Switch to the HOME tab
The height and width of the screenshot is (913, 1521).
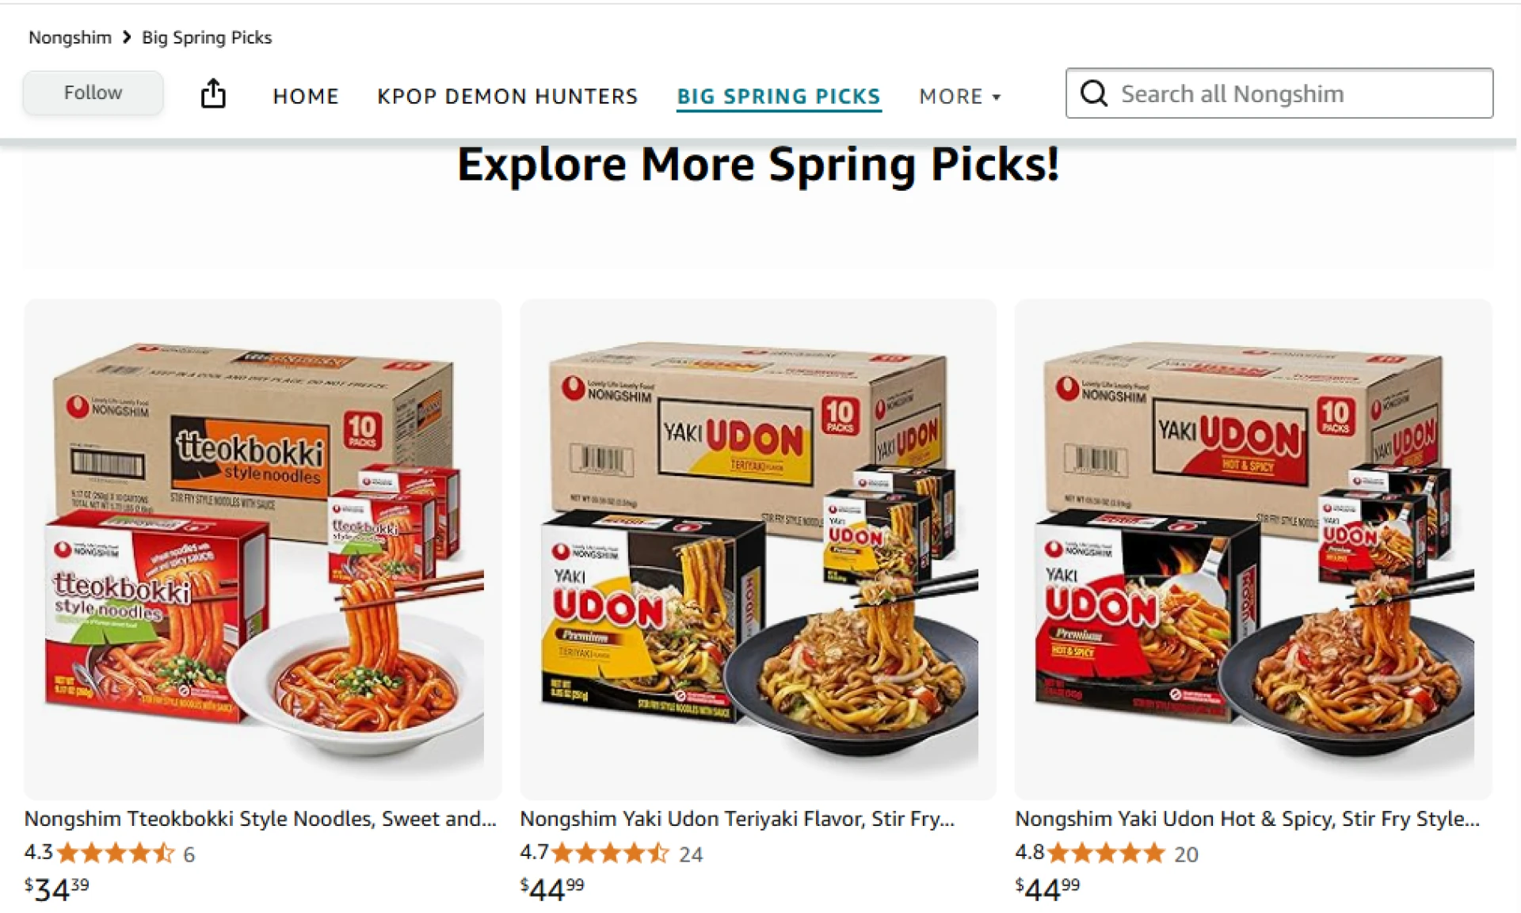point(305,96)
